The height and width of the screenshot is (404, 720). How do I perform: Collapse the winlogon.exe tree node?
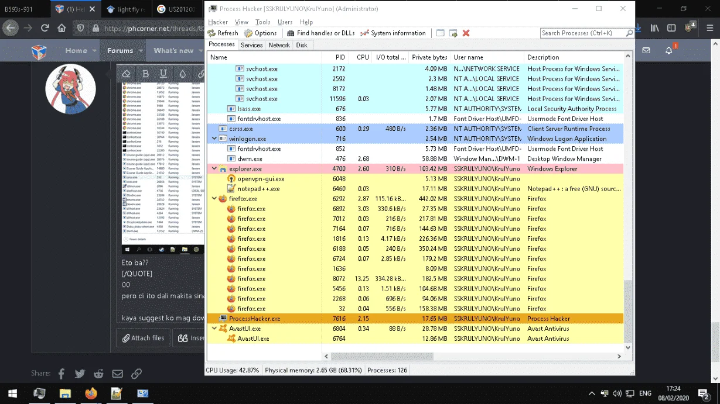(214, 139)
